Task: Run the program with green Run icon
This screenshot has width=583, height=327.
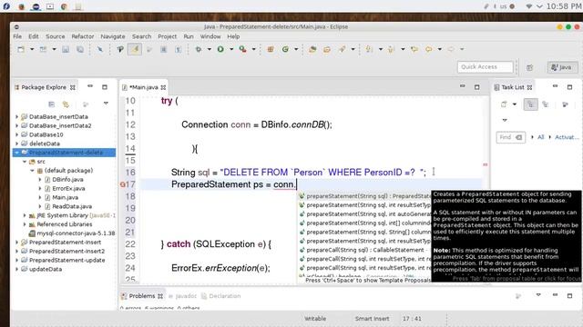Action: [220, 49]
